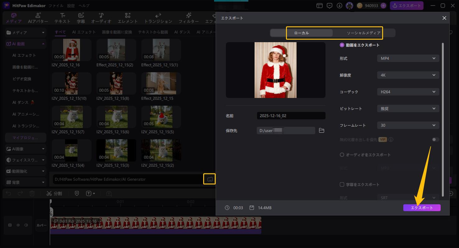The width and height of the screenshot is (459, 248).
Task: Select the Local export tab
Action: point(302,33)
